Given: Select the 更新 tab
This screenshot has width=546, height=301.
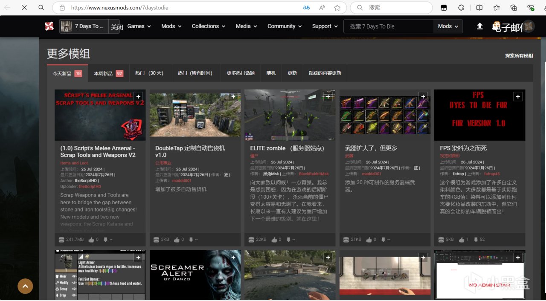Looking at the screenshot, I should click(x=292, y=73).
